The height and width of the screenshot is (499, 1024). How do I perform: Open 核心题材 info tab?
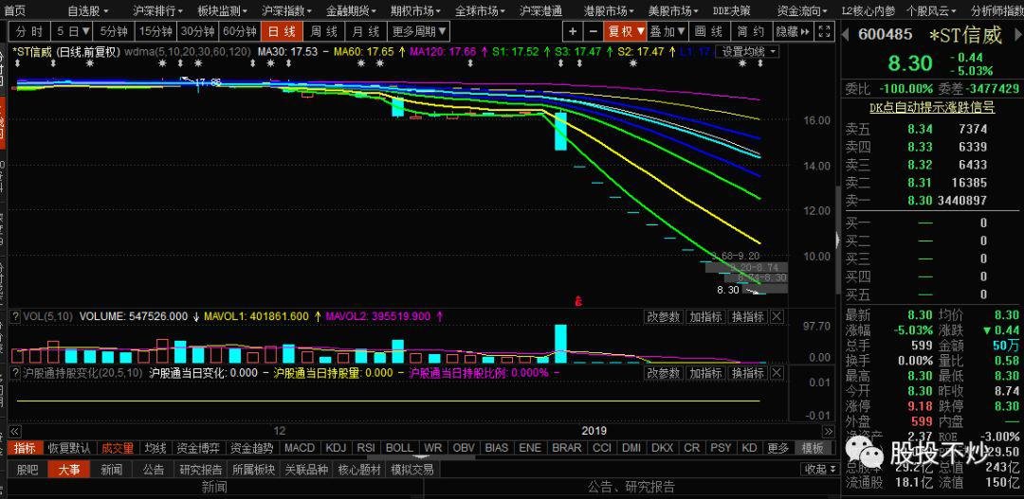click(x=359, y=470)
